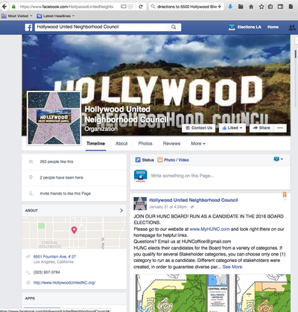The image size is (298, 312).
Task: Click the globe icon beside website link
Action: click(28, 282)
